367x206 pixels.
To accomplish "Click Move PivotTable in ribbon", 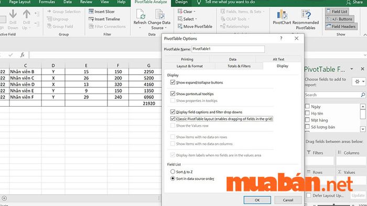I will (x=195, y=26).
